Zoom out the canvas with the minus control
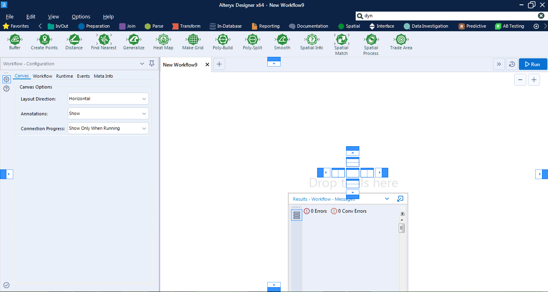Image resolution: width=548 pixels, height=292 pixels. [520, 80]
